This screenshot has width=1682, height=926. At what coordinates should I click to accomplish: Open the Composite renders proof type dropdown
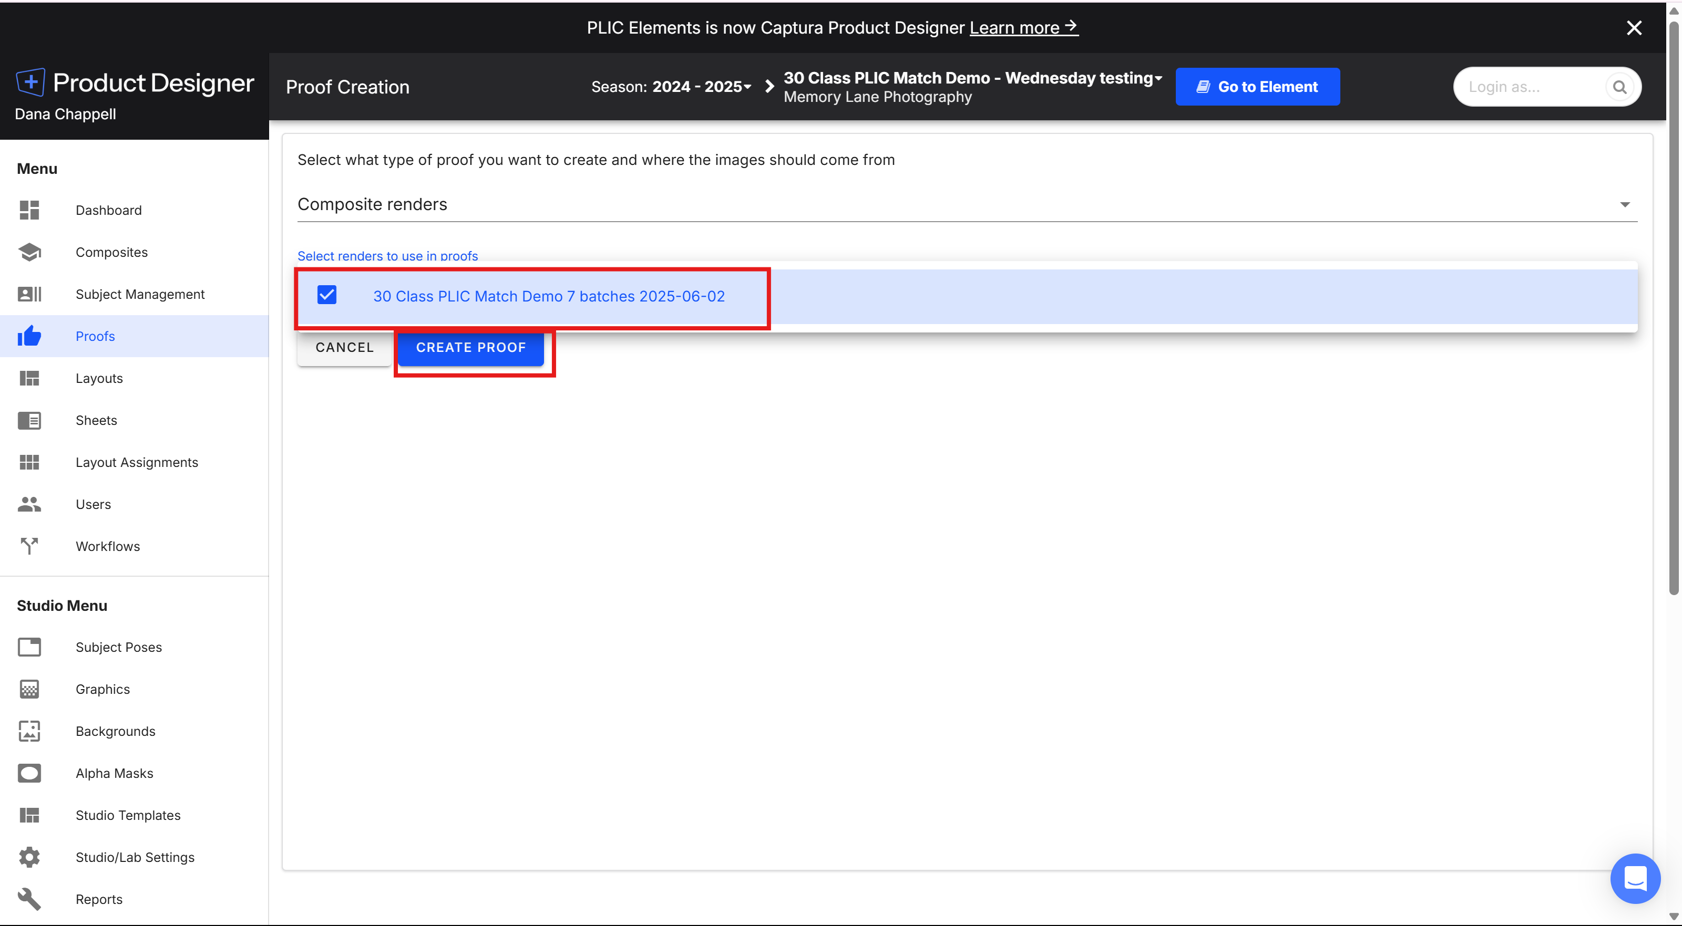[x=967, y=204]
